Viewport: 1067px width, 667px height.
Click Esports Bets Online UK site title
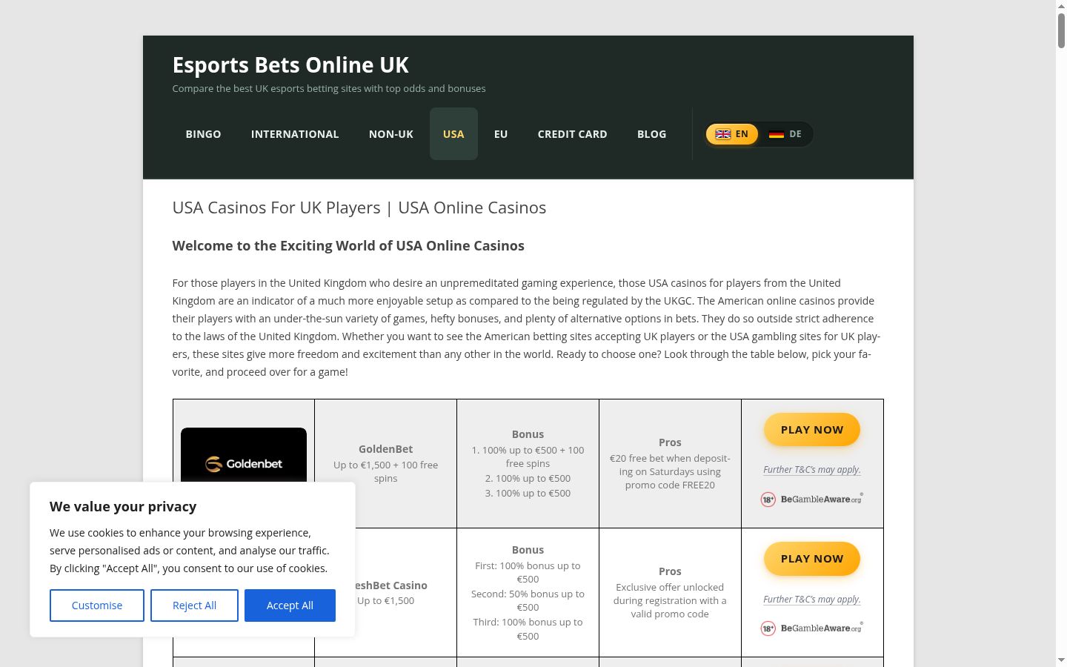[290, 65]
